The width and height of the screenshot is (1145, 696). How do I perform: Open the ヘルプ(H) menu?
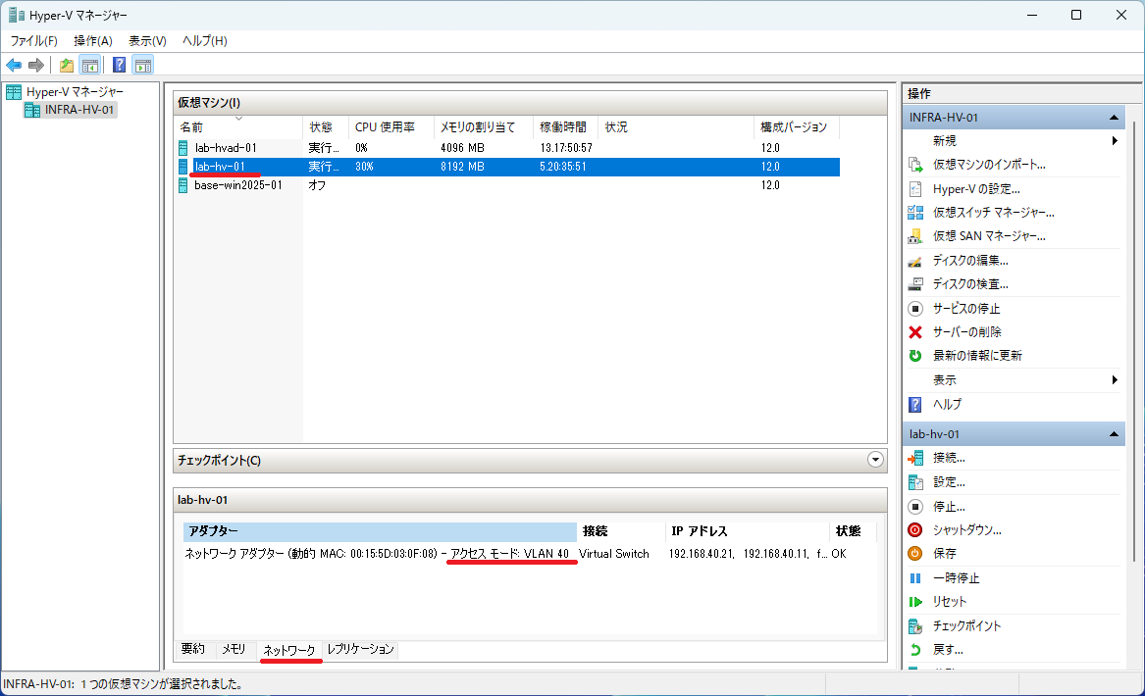(204, 41)
